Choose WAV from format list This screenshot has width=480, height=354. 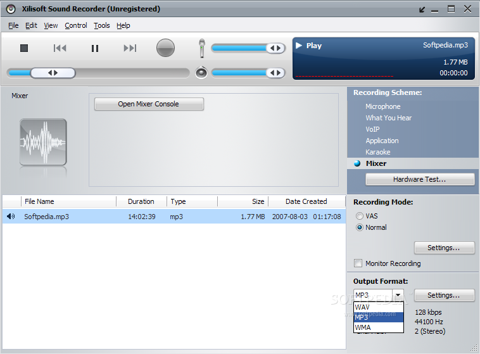(379, 307)
